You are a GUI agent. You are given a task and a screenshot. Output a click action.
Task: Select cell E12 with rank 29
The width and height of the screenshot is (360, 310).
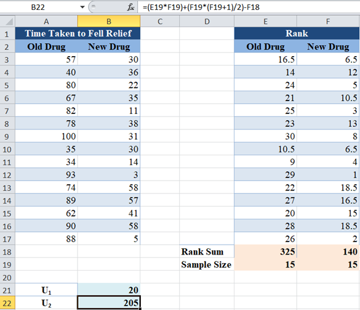(265, 175)
